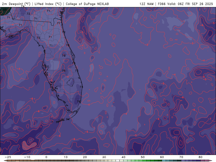
Task: Click "College of DuPage NEXLAB" credit text
Action: point(87,4)
